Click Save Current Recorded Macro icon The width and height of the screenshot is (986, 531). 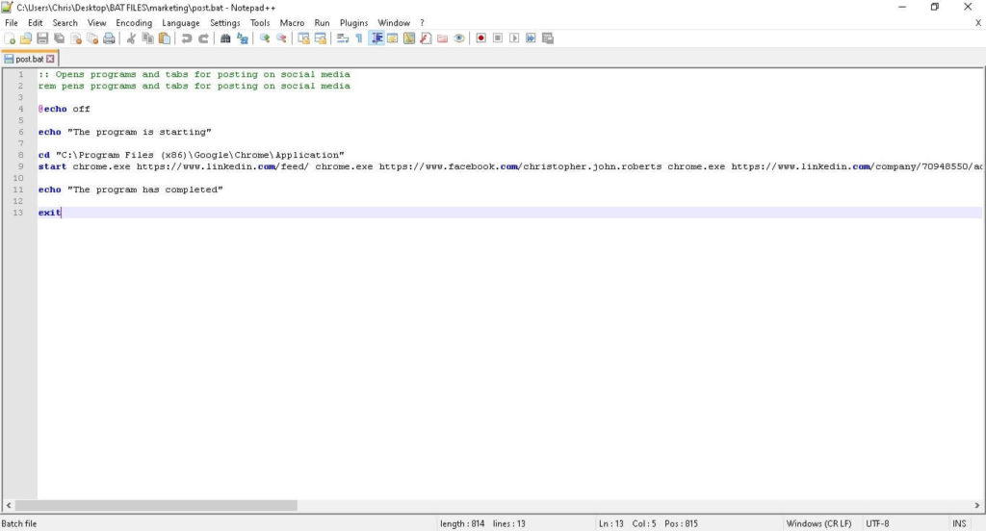(x=548, y=38)
